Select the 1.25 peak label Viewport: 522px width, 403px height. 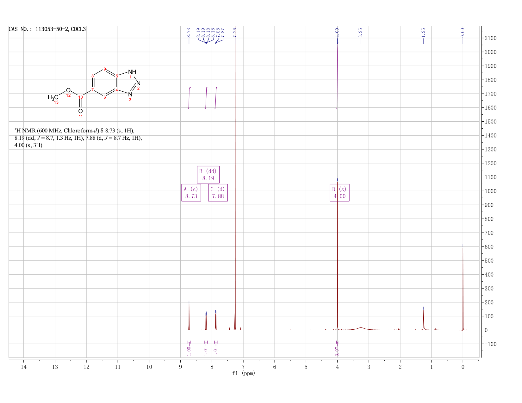pos(423,33)
